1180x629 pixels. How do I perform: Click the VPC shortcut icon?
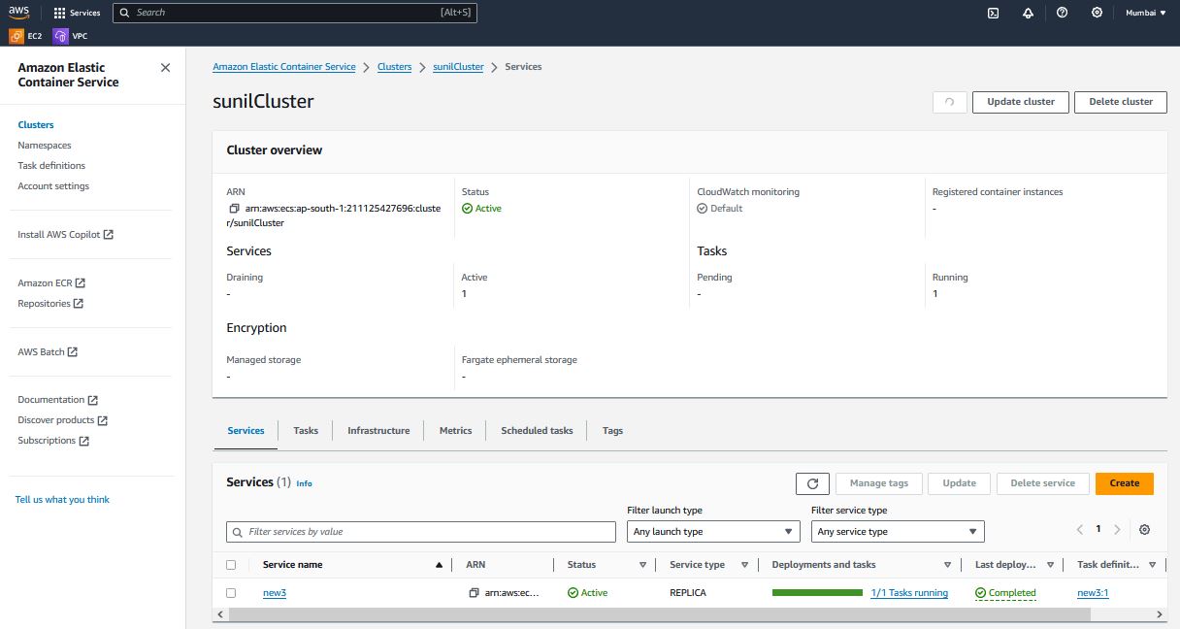point(61,36)
